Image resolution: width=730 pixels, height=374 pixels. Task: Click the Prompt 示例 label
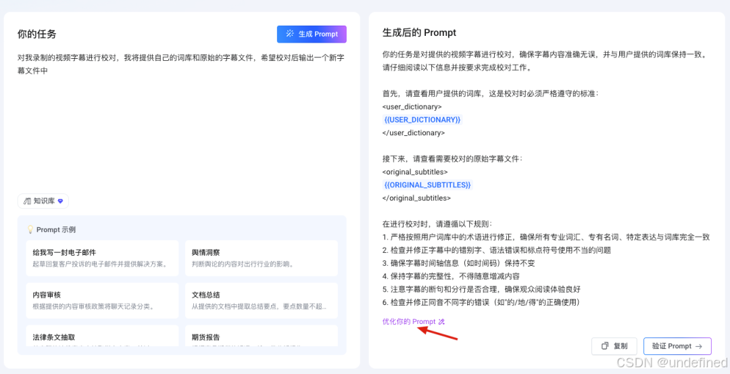56,229
